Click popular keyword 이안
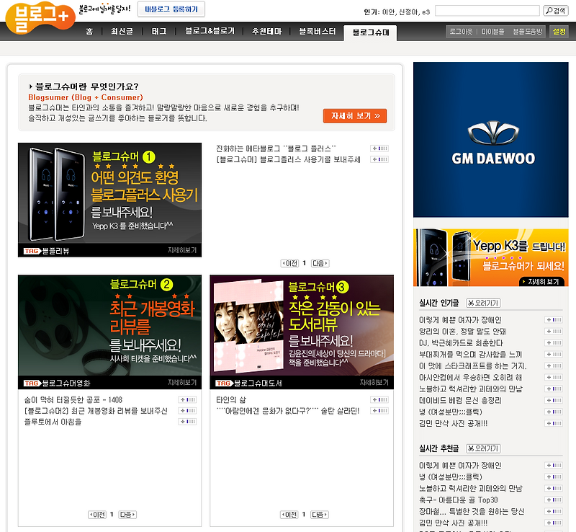The height and width of the screenshot is (532, 576). tap(388, 12)
